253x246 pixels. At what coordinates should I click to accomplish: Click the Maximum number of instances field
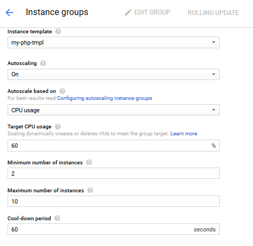[x=114, y=201]
